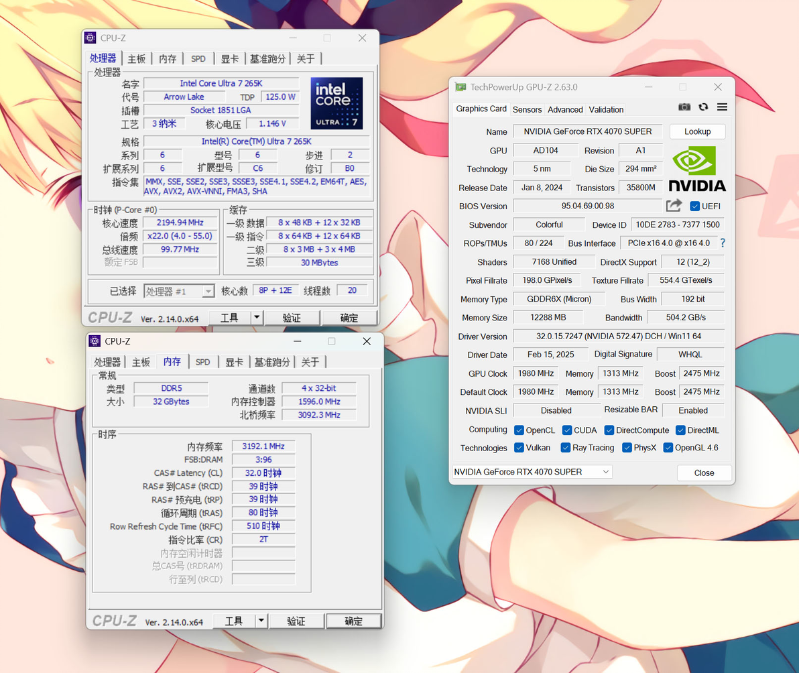Click the CAS# Latency value 32.0 时钟

coord(263,473)
